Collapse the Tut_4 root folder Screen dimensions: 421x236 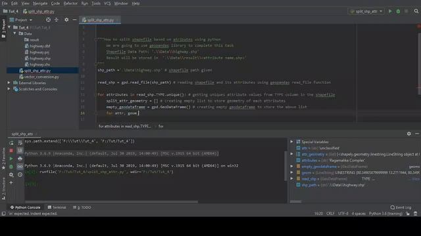[9, 28]
